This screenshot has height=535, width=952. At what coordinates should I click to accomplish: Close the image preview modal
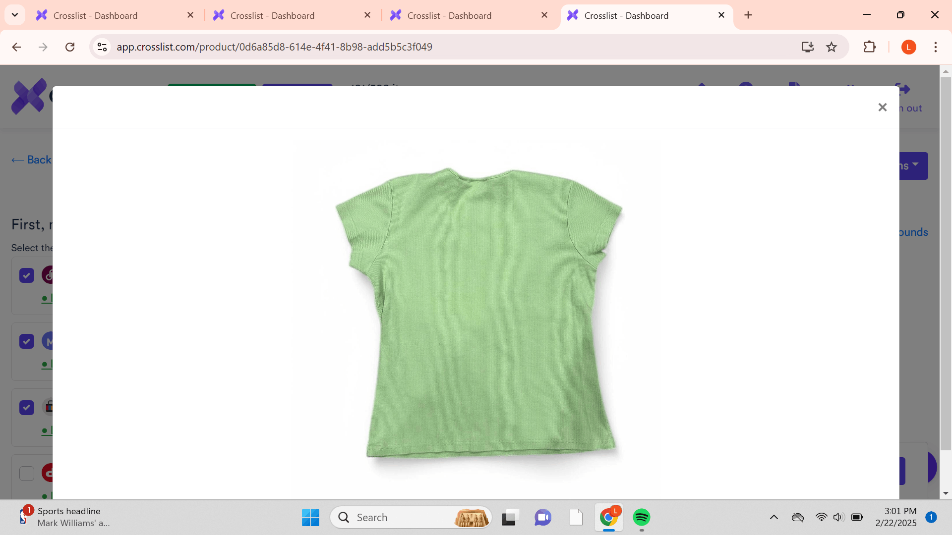882,107
